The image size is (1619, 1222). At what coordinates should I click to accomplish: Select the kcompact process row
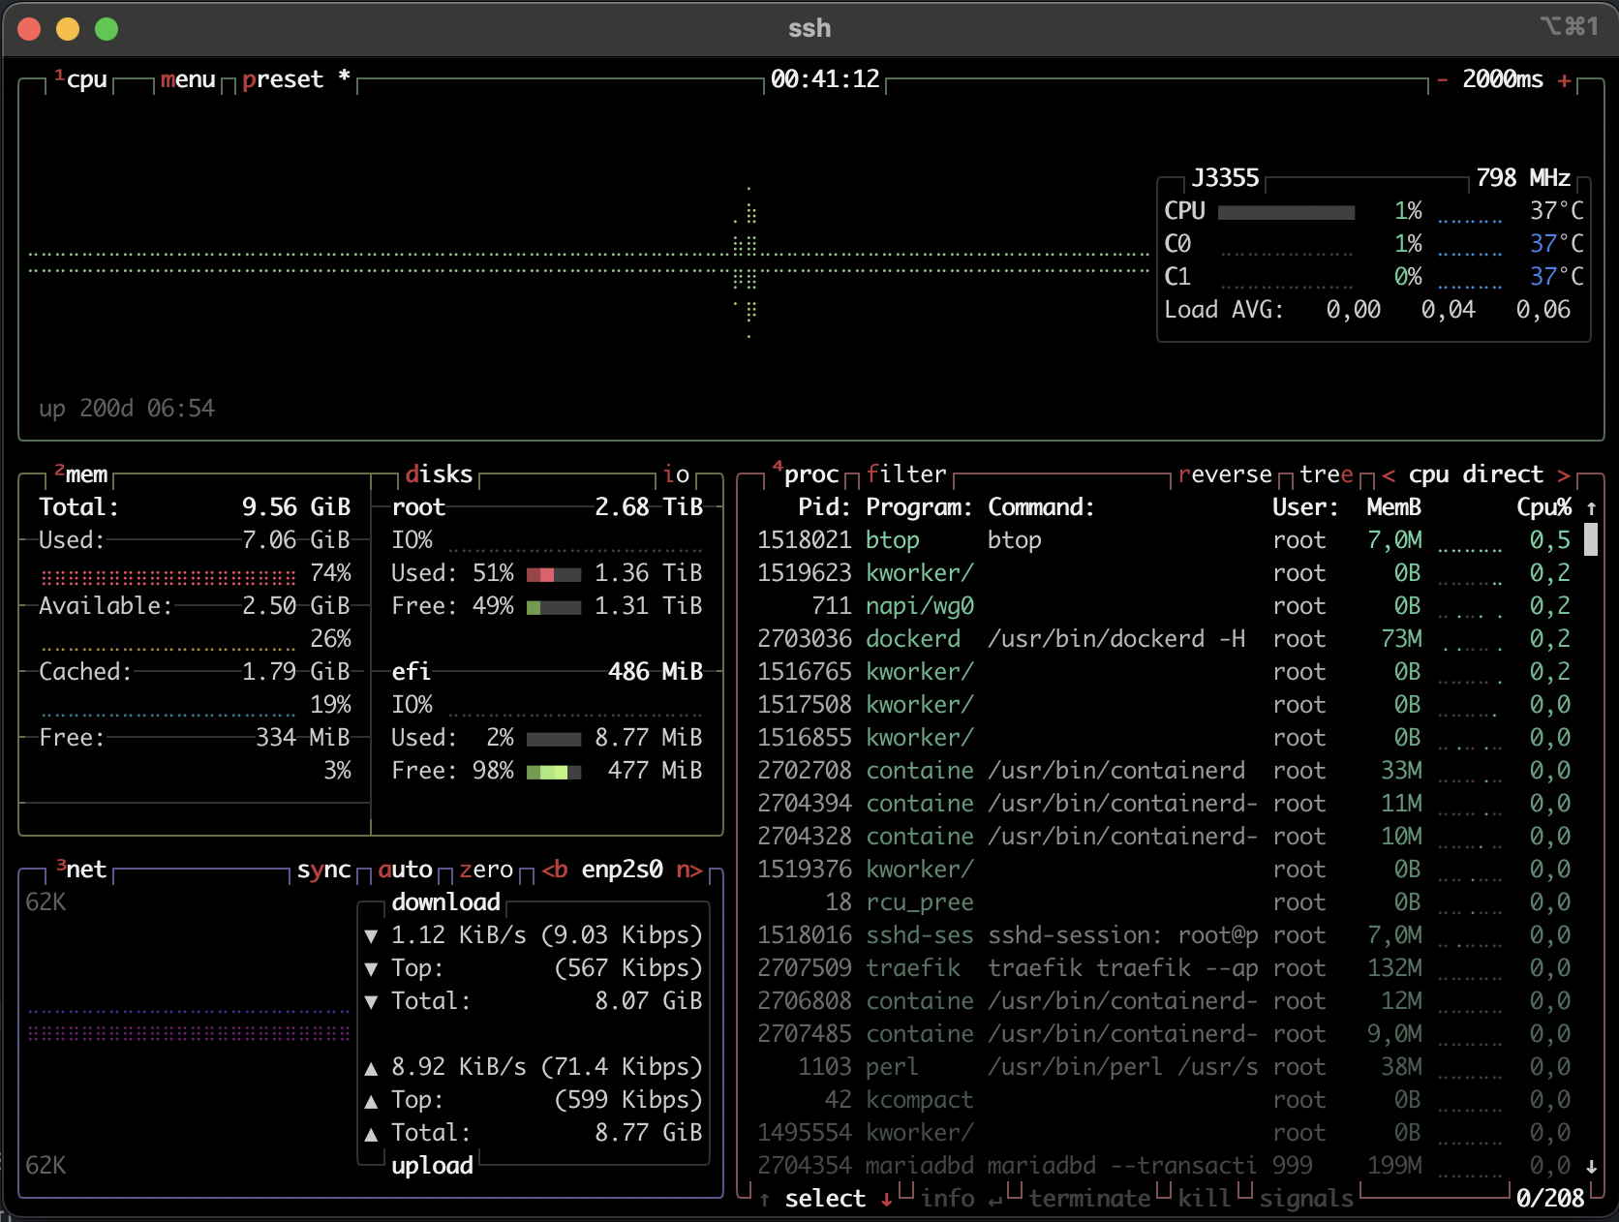pos(1165,1100)
